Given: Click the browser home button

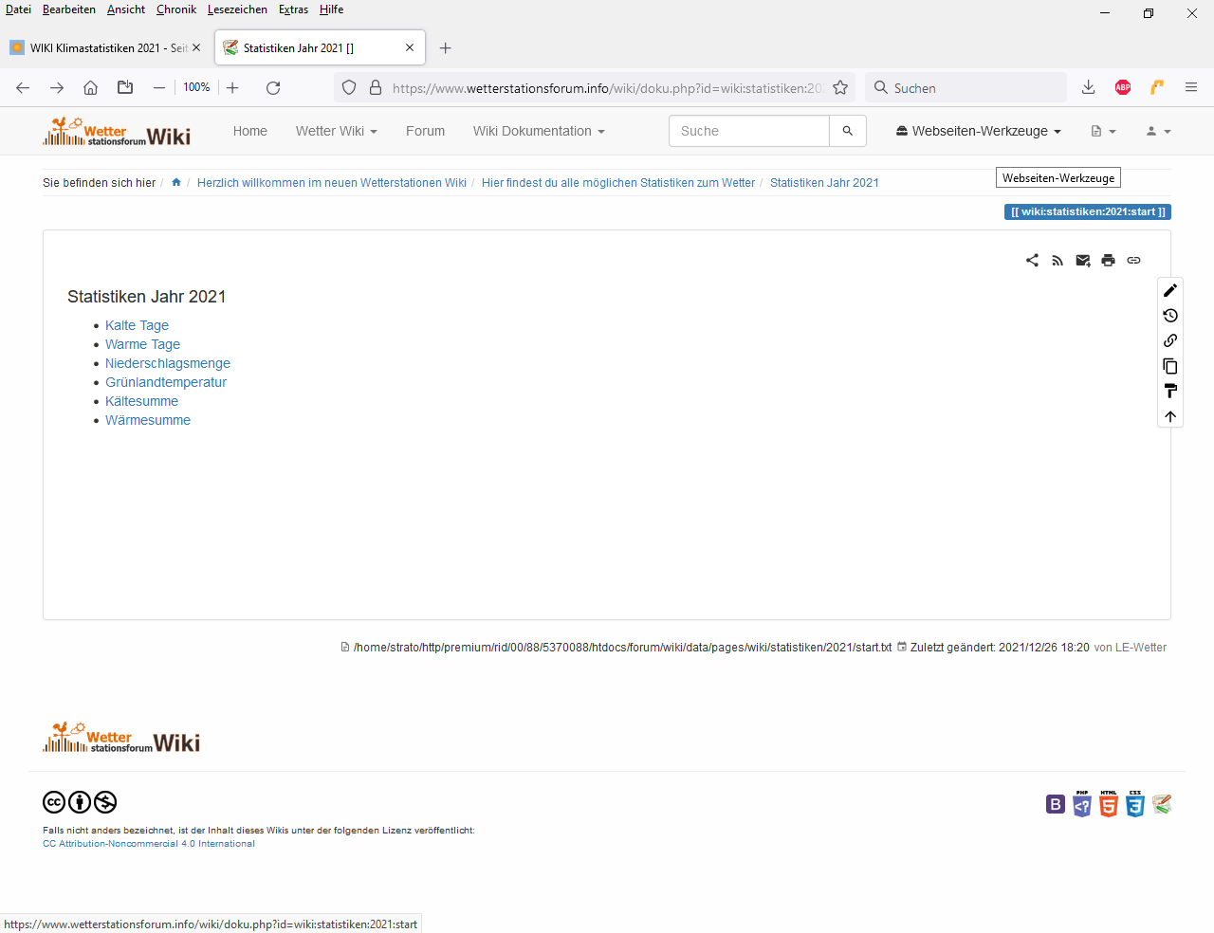Looking at the screenshot, I should tap(91, 87).
